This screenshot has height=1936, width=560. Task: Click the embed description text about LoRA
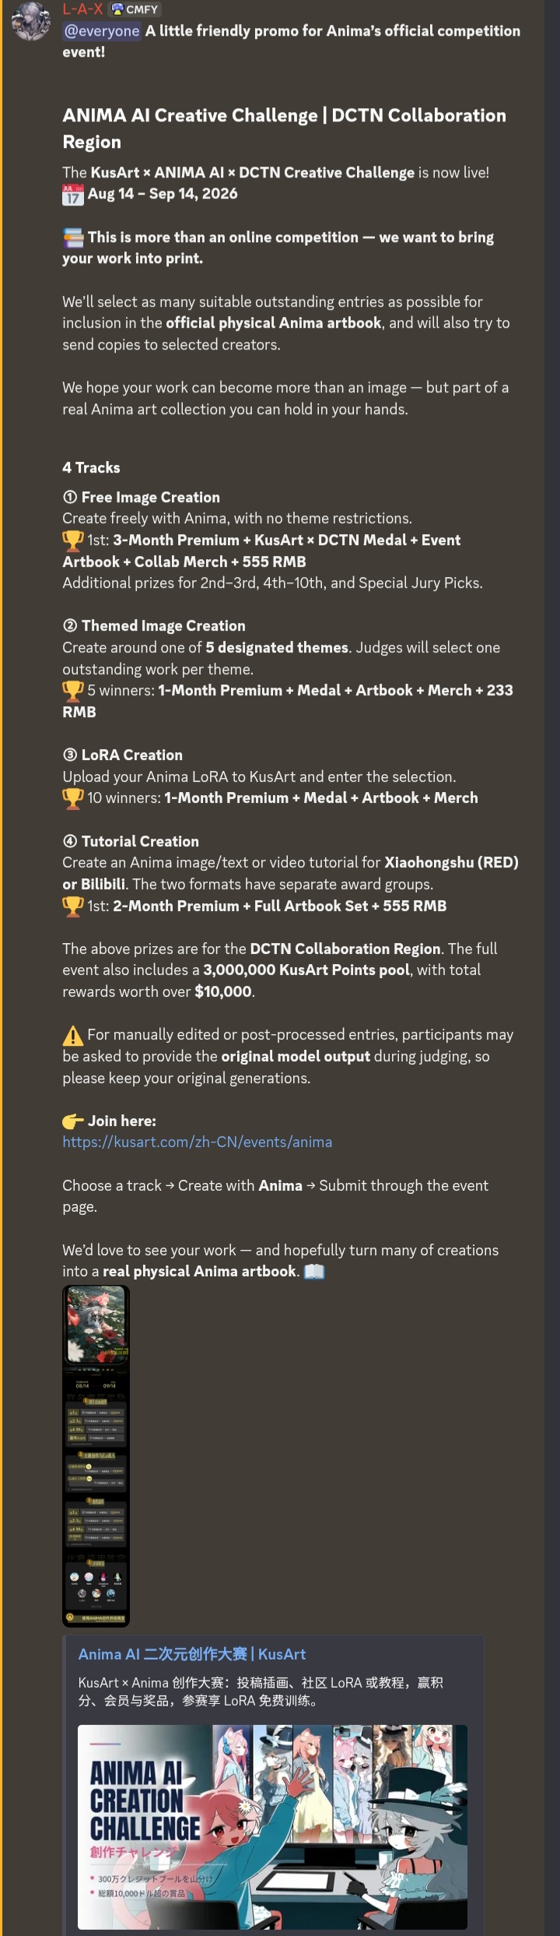(x=261, y=1691)
